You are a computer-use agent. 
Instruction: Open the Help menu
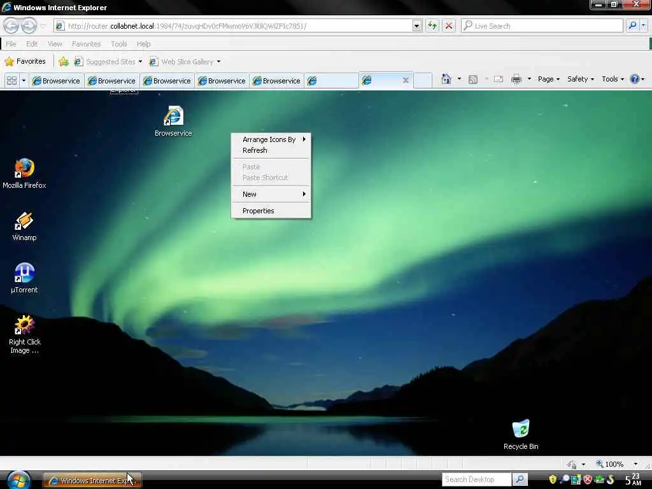143,44
